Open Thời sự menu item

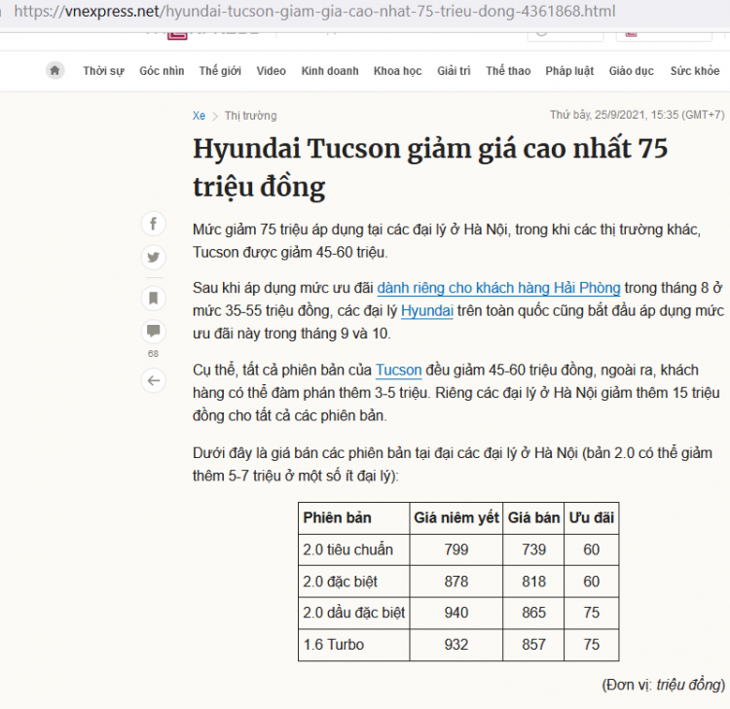(x=103, y=71)
